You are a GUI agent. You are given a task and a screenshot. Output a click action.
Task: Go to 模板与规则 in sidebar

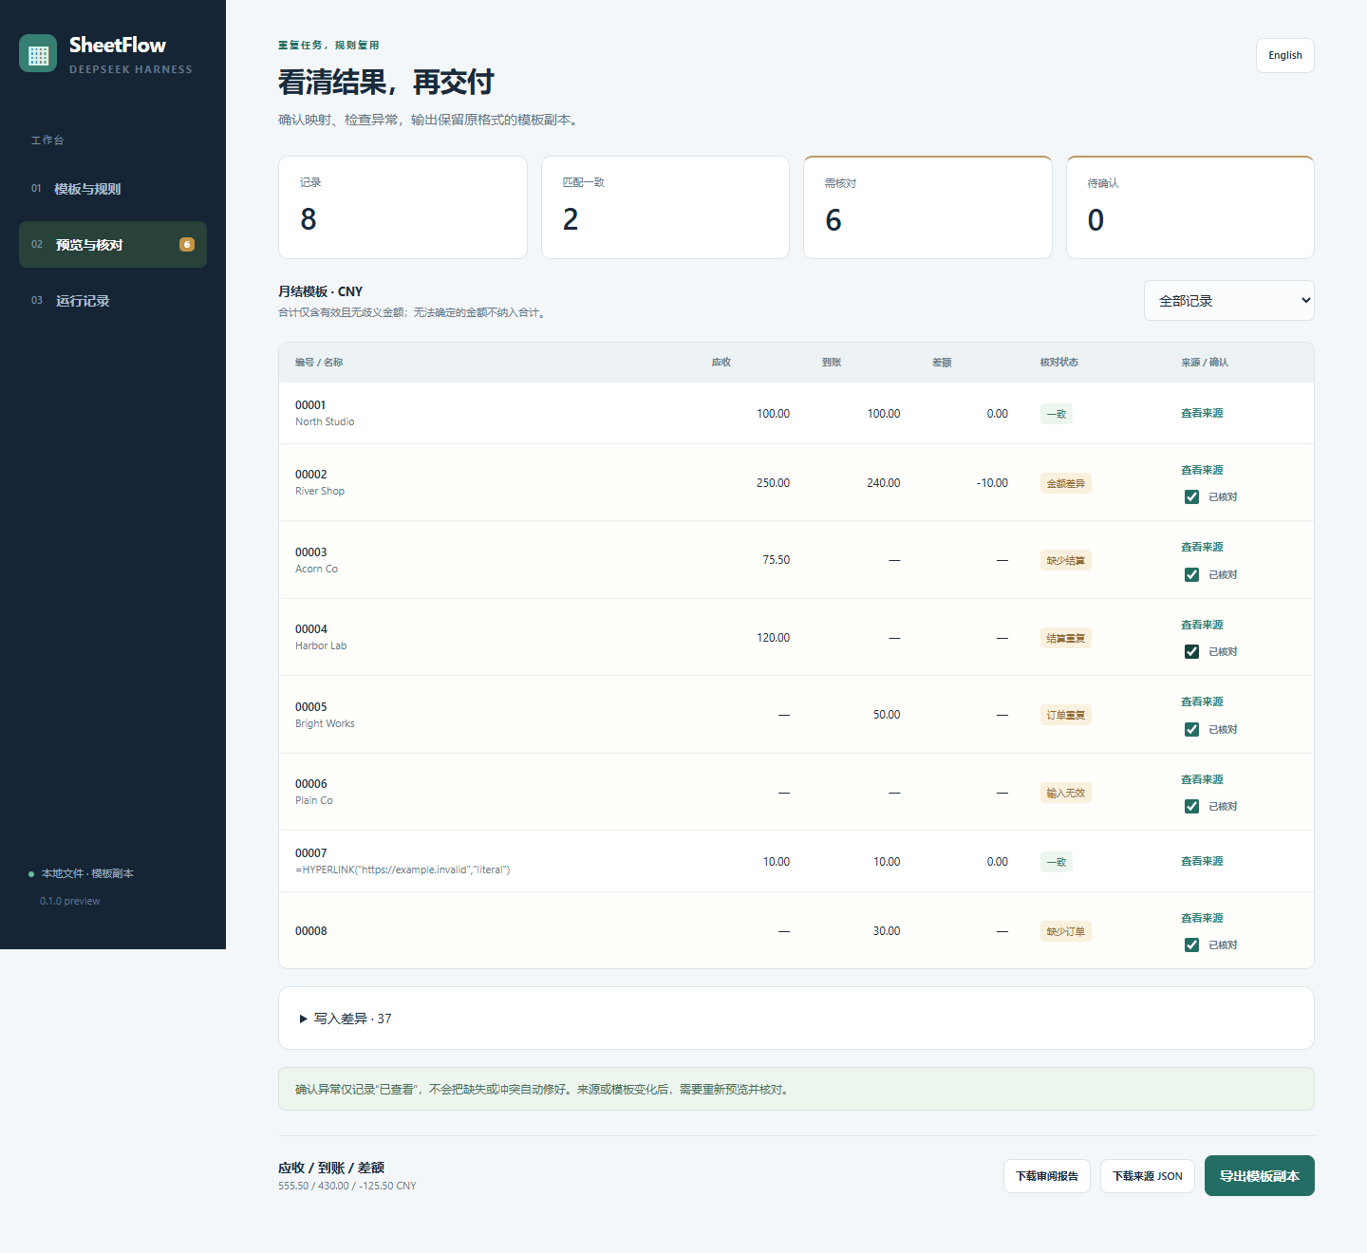[x=113, y=189]
